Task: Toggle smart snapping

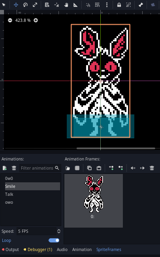Action: click(88, 5)
